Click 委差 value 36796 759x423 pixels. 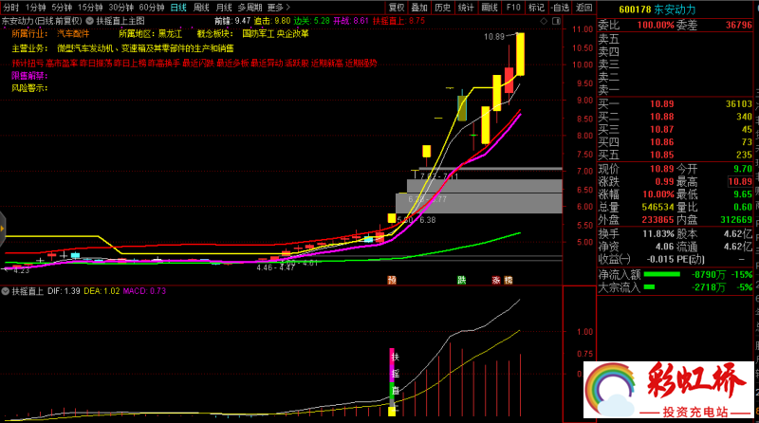[x=739, y=26]
